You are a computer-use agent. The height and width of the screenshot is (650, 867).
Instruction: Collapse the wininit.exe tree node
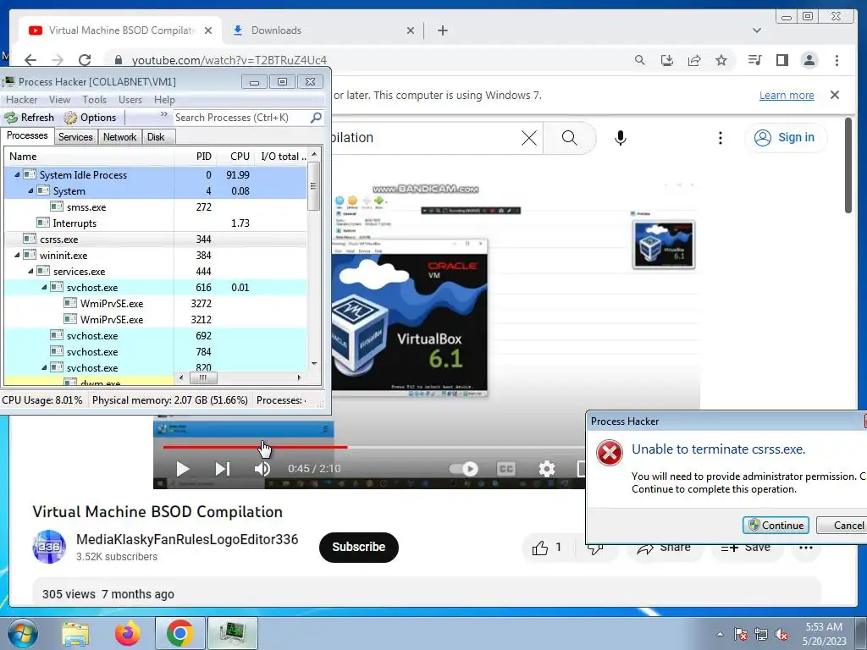(17, 255)
